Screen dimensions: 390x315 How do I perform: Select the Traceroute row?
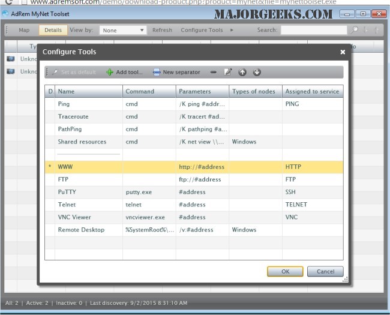194,116
